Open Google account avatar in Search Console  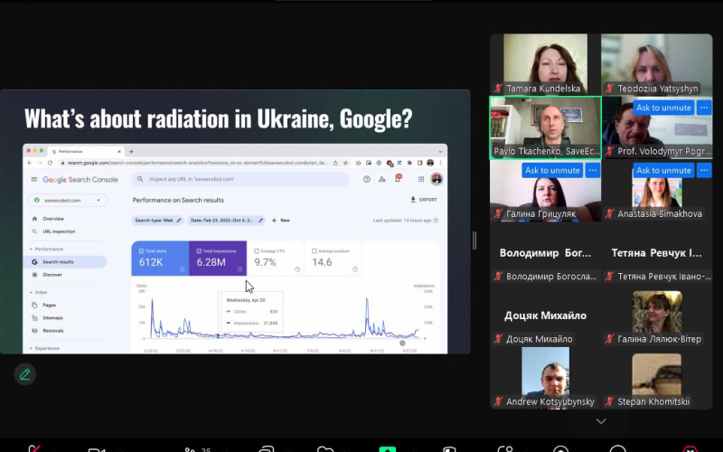coord(437,179)
